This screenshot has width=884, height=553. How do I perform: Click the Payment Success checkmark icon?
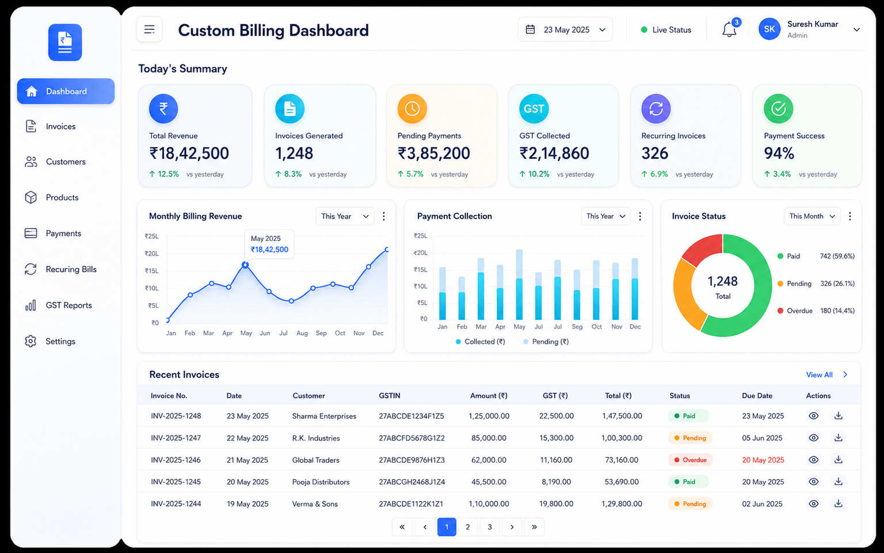coord(779,108)
